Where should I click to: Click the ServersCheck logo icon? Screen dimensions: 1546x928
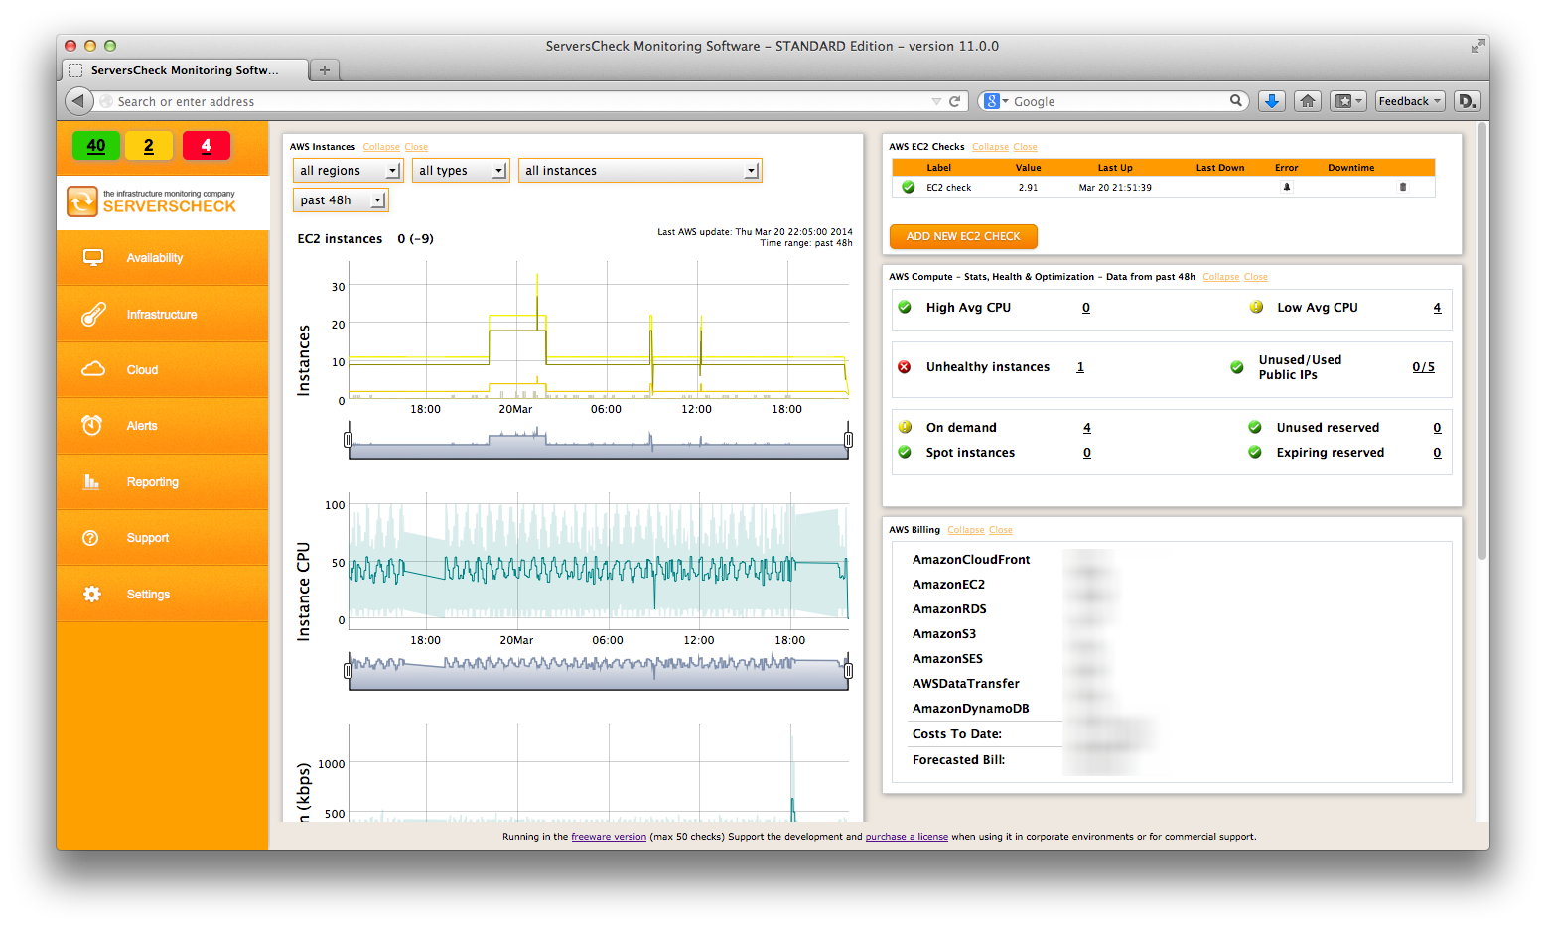[84, 201]
